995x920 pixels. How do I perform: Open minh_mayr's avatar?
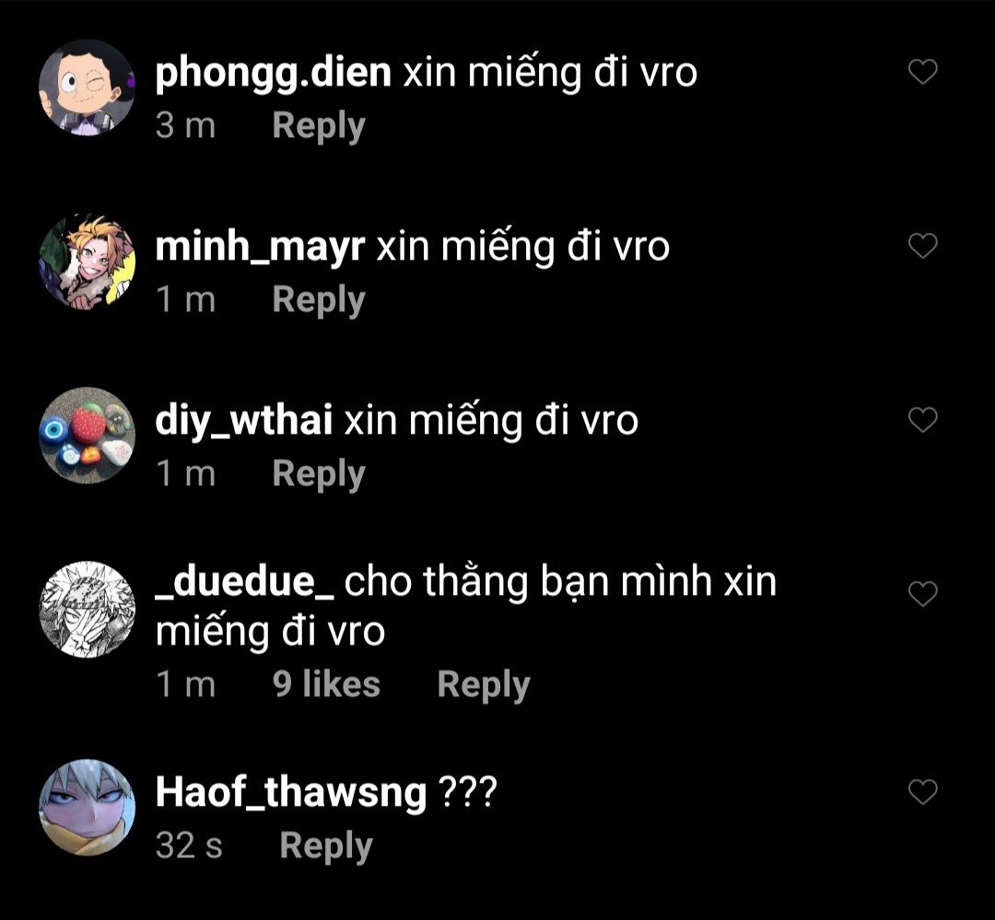click(87, 262)
